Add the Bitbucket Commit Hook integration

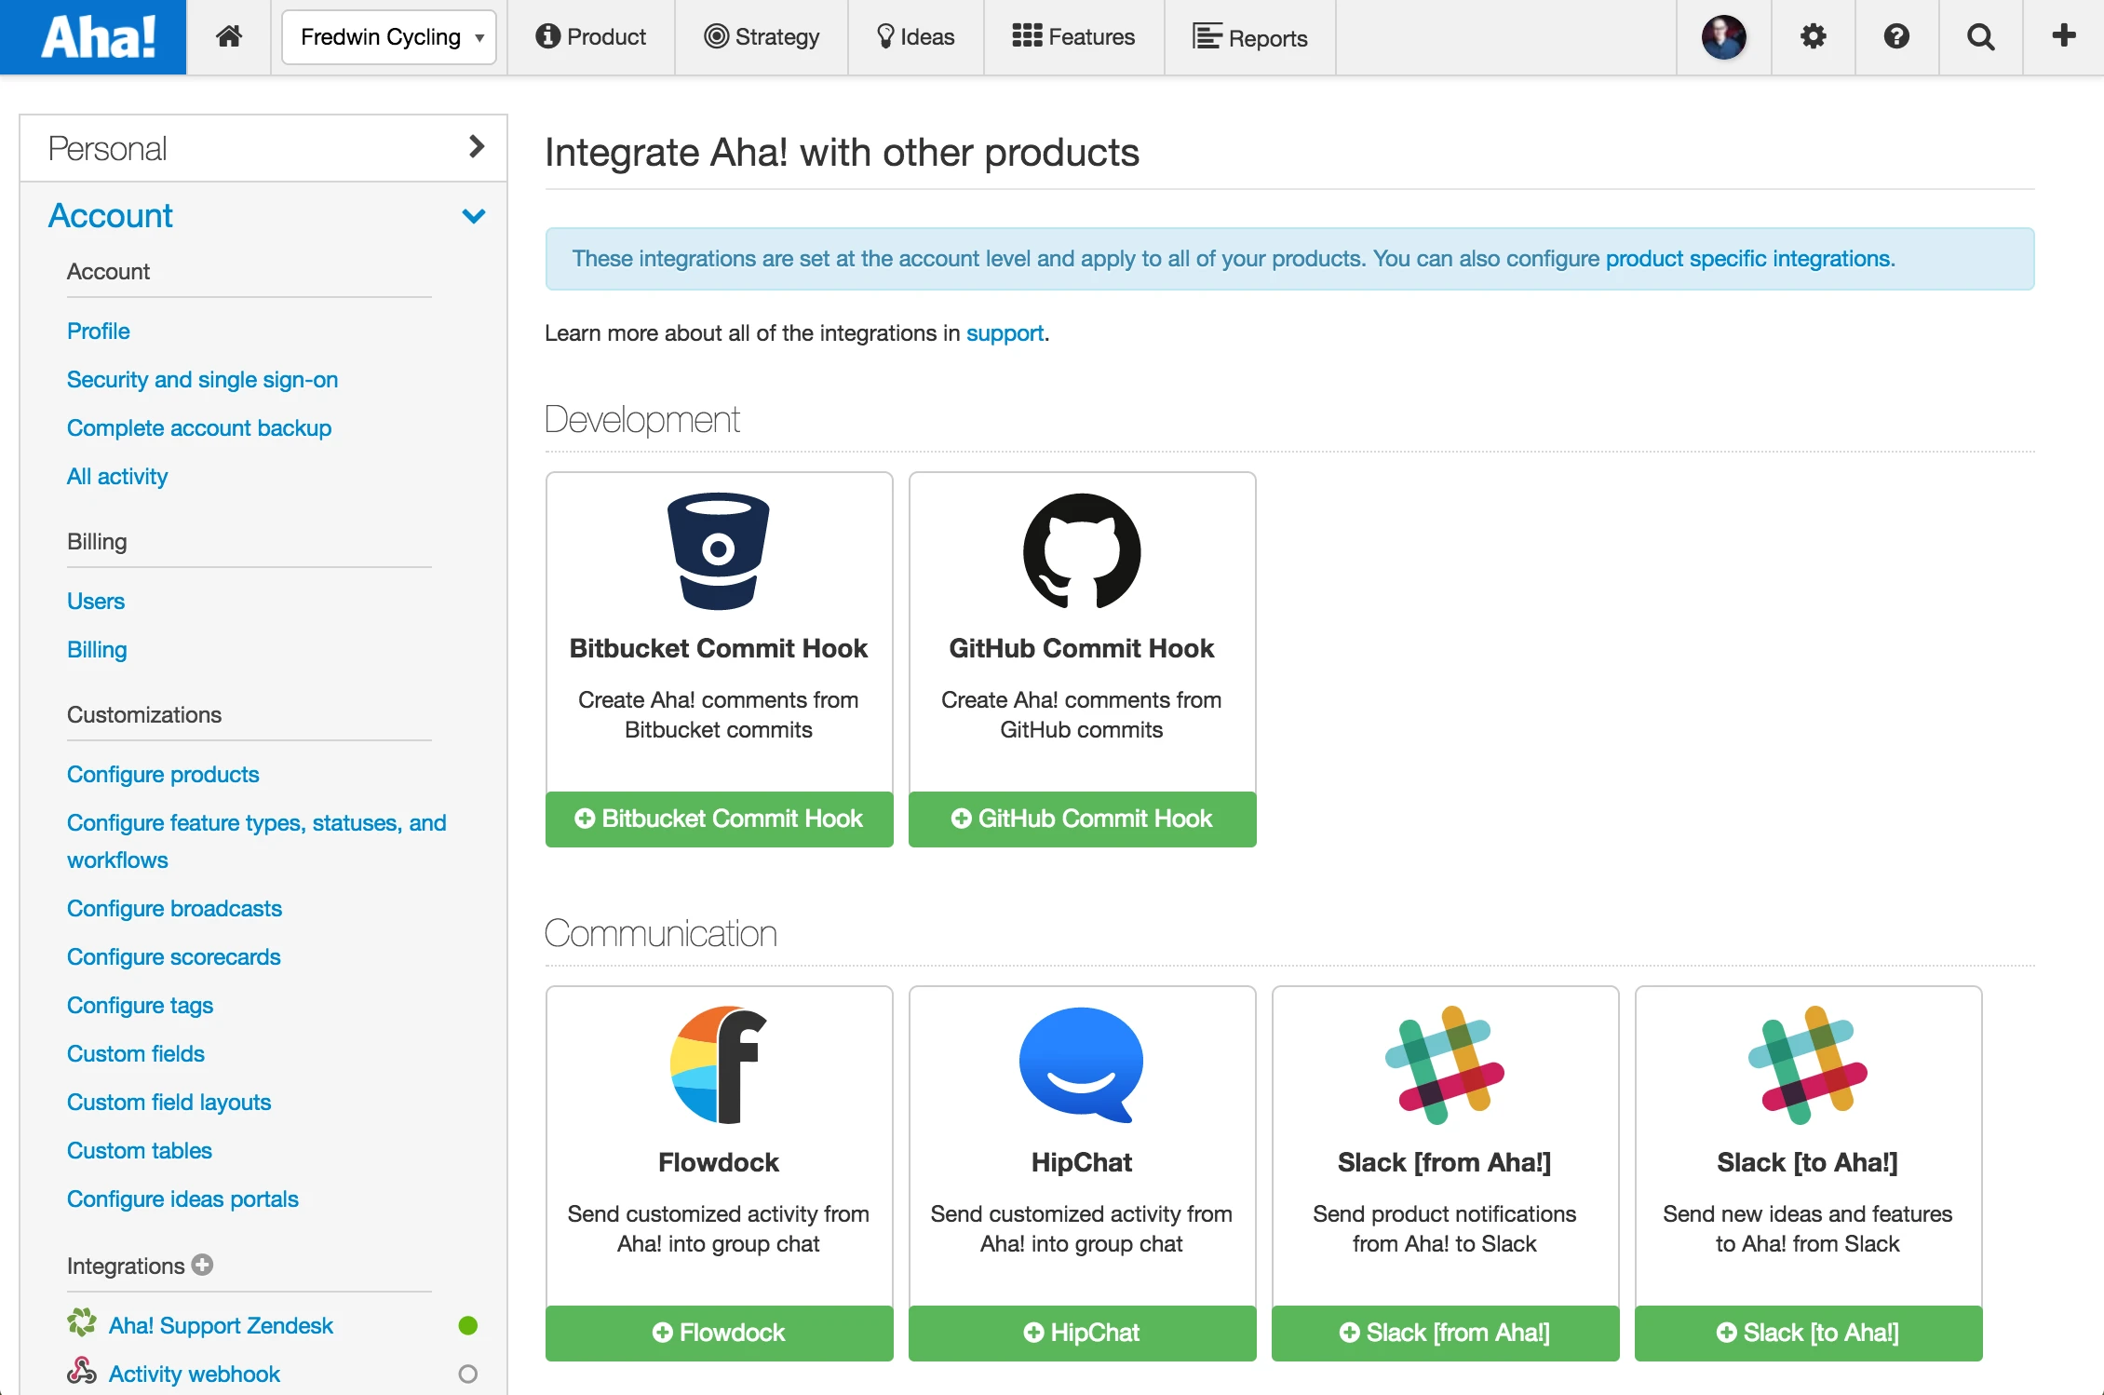pyautogui.click(x=719, y=819)
